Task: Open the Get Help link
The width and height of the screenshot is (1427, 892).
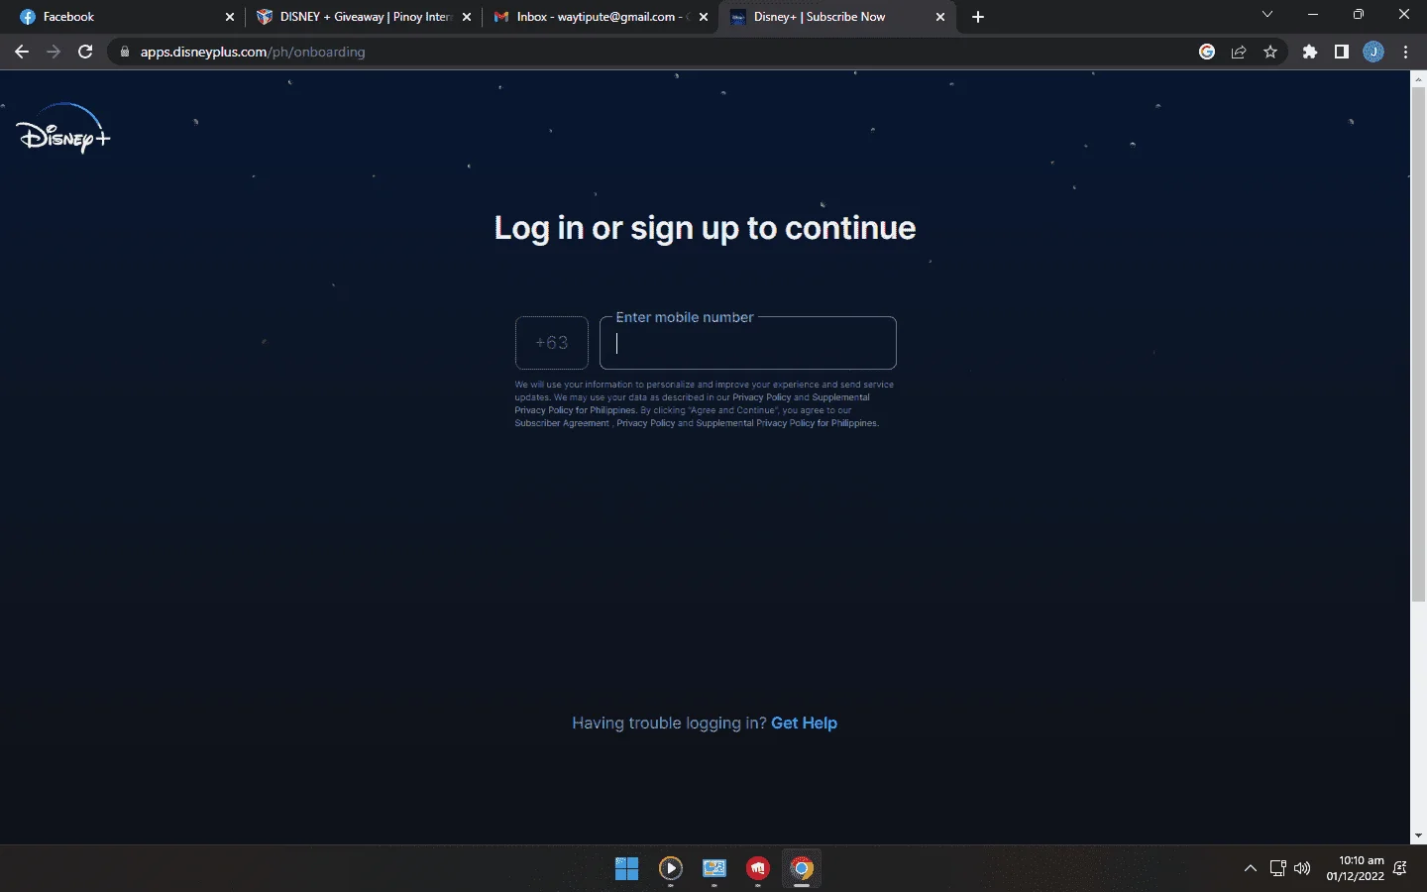Action: (x=804, y=724)
